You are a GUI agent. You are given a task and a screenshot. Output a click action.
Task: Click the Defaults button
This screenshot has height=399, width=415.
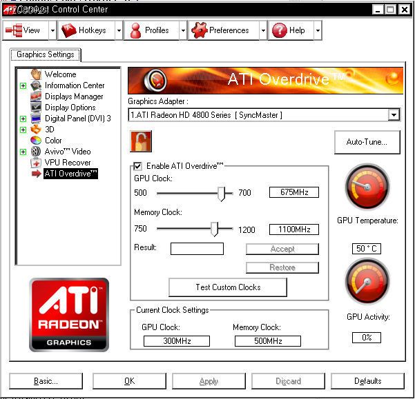pos(367,381)
